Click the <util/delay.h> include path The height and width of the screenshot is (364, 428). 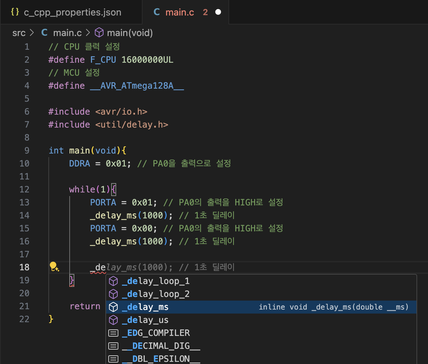tap(132, 125)
